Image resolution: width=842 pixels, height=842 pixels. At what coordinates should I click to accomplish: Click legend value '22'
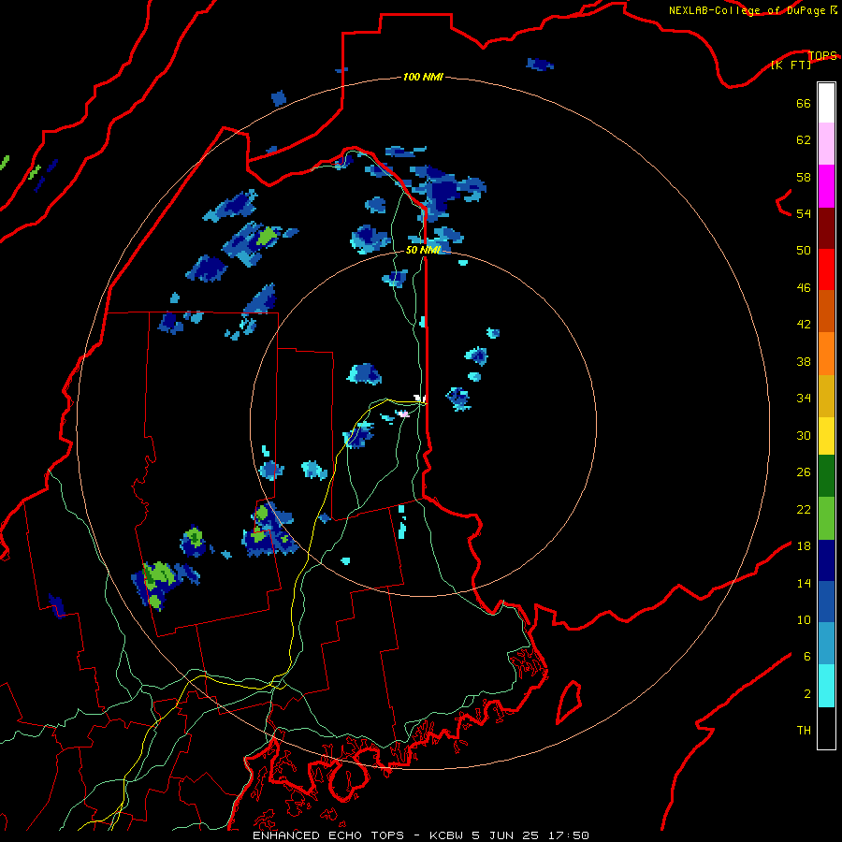[804, 509]
